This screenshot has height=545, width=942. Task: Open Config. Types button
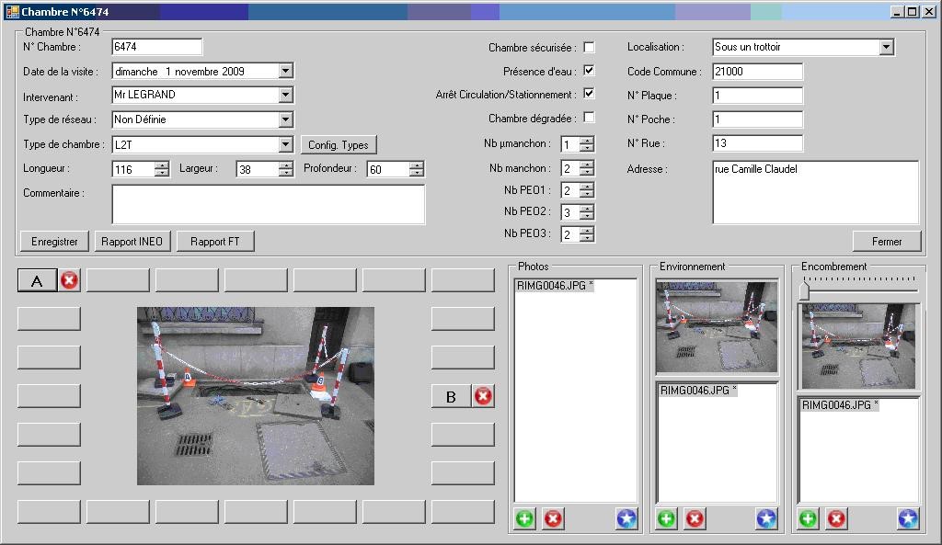pos(339,144)
